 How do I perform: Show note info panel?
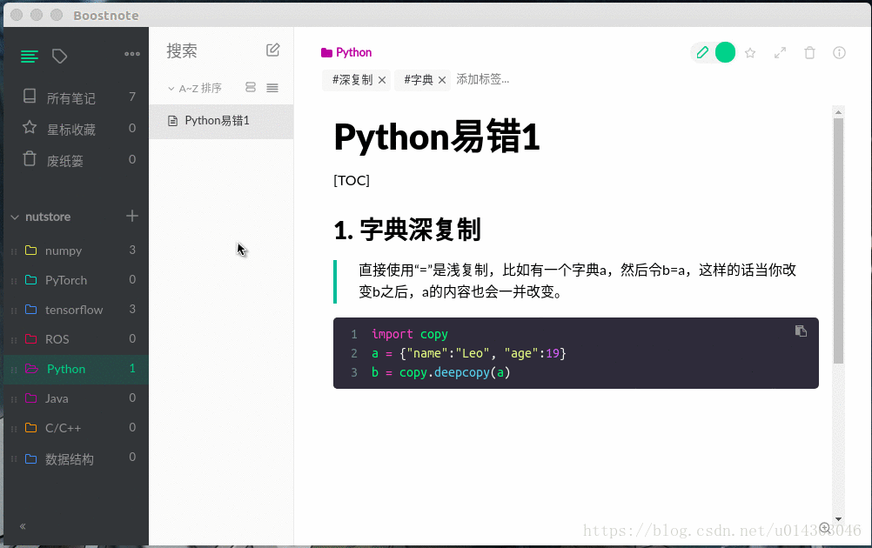[x=839, y=53]
